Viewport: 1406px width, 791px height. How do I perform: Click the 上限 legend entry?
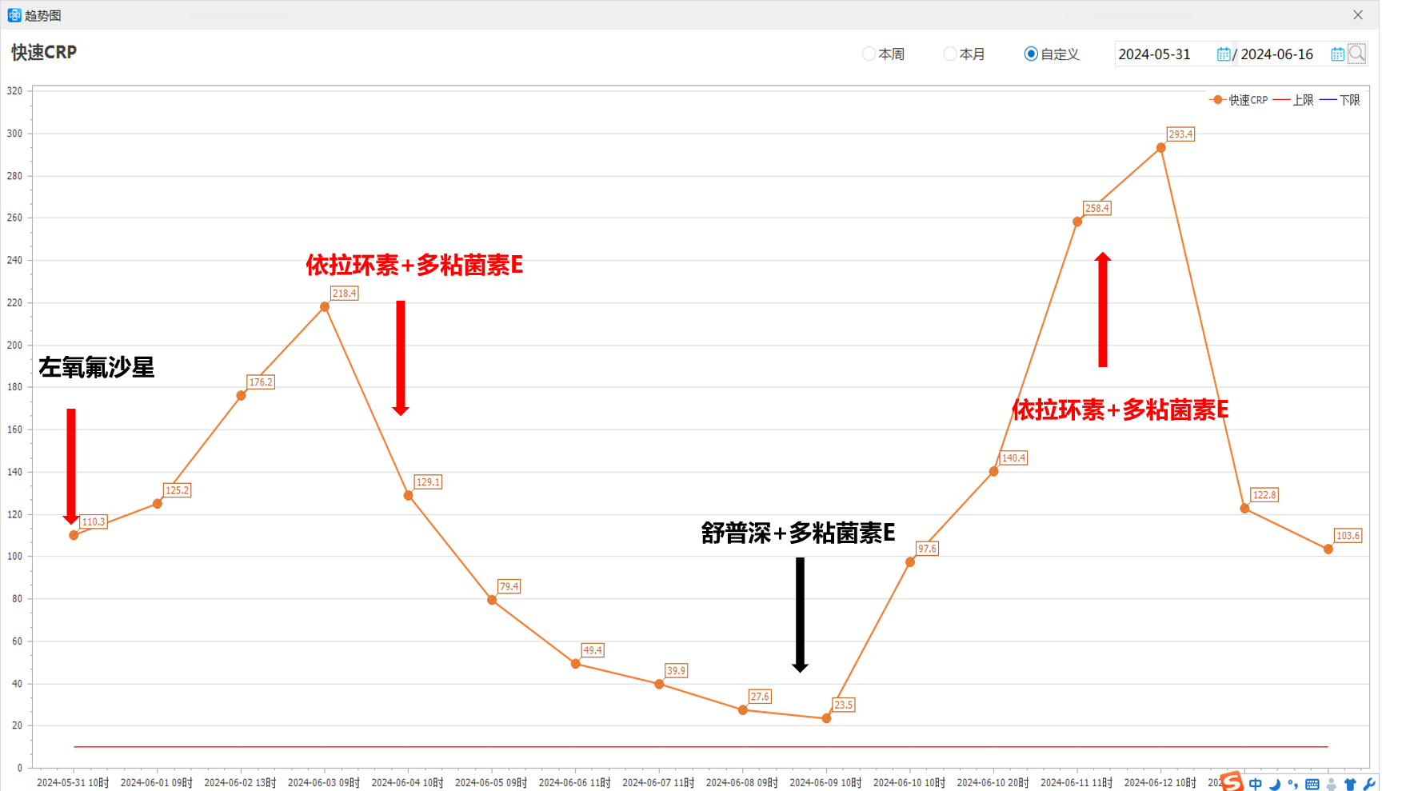click(1293, 100)
